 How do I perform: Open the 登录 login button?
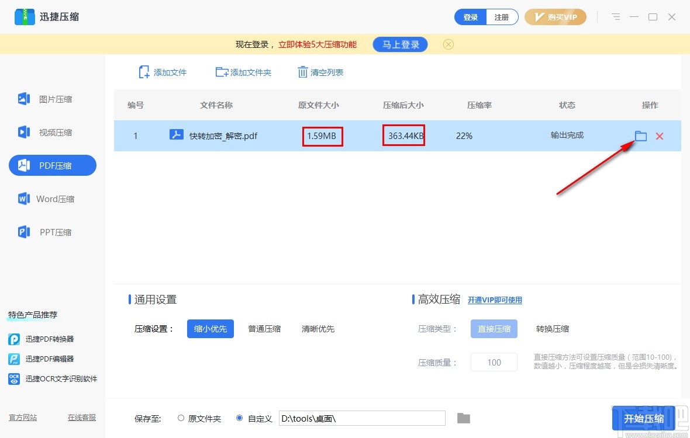tap(470, 17)
